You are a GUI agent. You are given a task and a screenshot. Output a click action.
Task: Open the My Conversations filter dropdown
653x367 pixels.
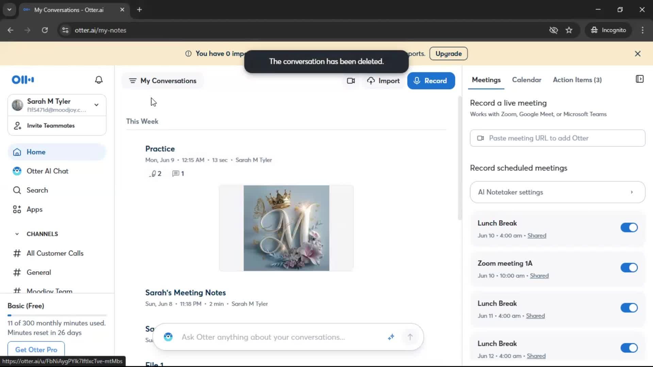tap(163, 81)
